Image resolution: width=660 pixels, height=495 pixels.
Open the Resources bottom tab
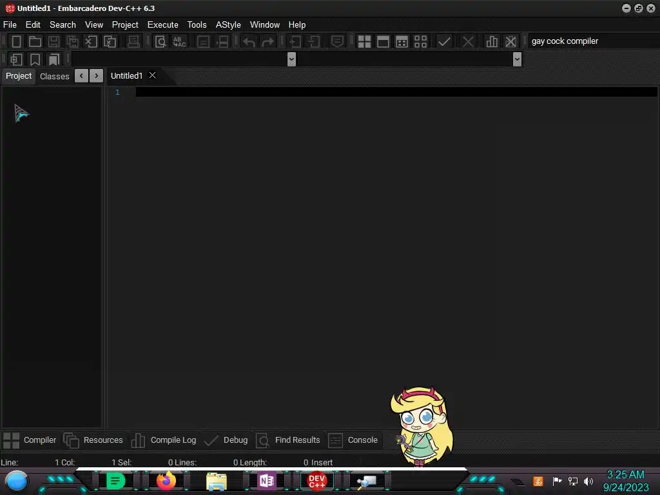click(x=93, y=440)
